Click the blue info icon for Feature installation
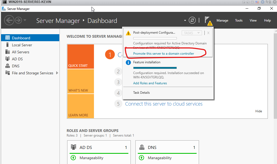The image size is (277, 164). point(128,62)
